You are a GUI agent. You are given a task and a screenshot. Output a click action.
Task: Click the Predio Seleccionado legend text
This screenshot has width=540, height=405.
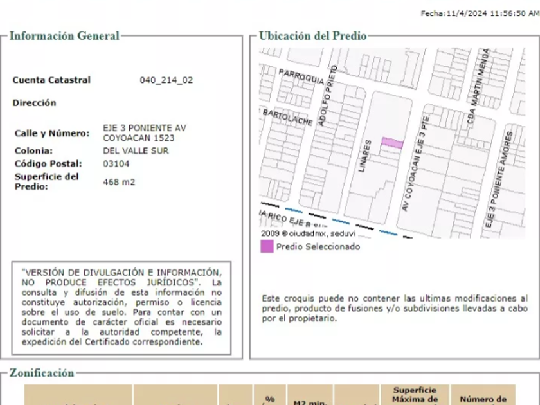pyautogui.click(x=318, y=247)
